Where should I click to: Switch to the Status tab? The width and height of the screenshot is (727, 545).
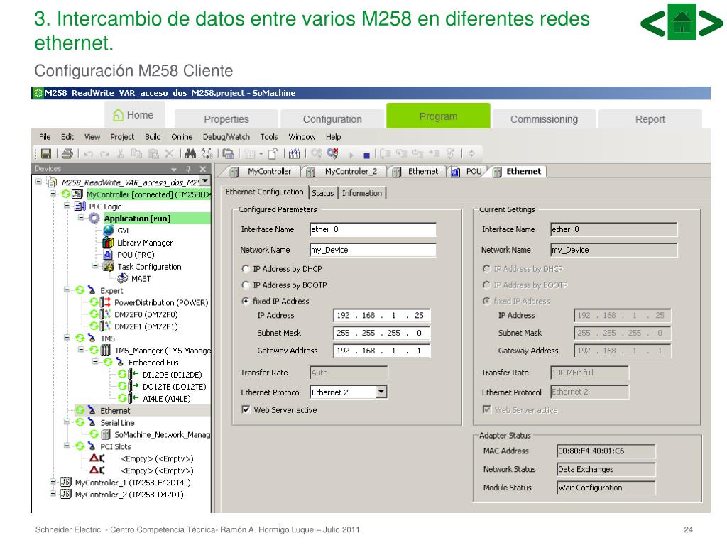click(323, 193)
